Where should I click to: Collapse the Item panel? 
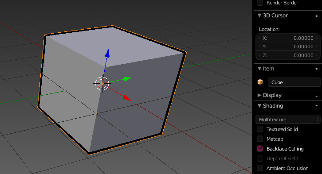tap(259, 69)
